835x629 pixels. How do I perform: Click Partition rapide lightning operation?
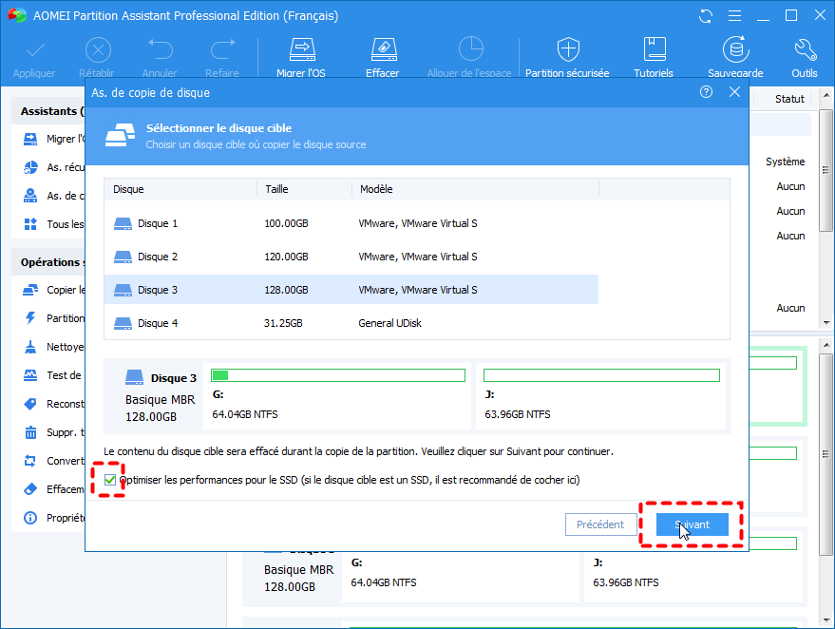click(x=54, y=318)
